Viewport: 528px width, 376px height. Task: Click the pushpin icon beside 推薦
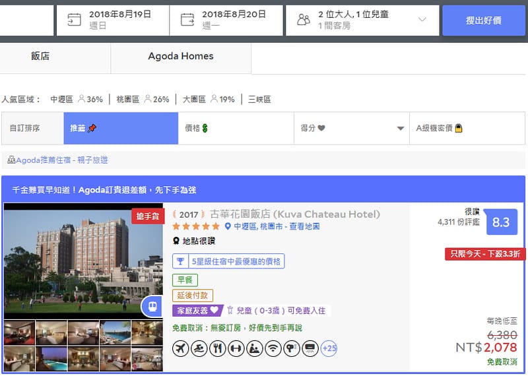point(92,128)
